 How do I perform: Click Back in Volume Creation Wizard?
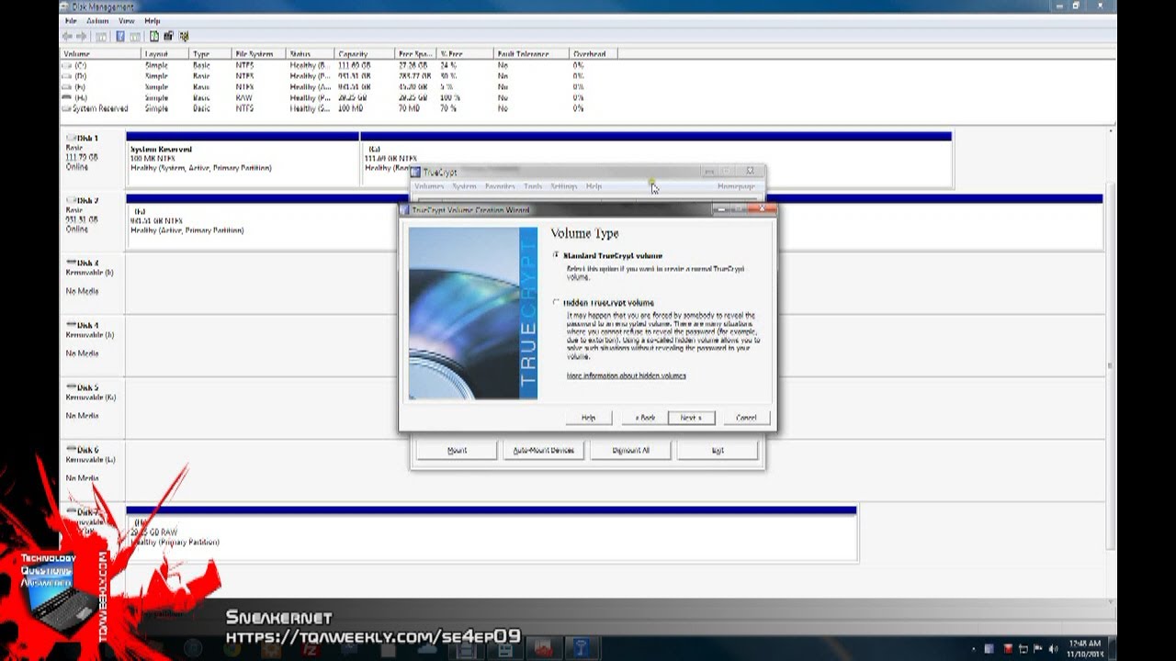pos(645,418)
